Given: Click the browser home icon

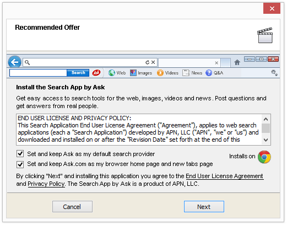Looking at the screenshot, I should click(x=237, y=62).
